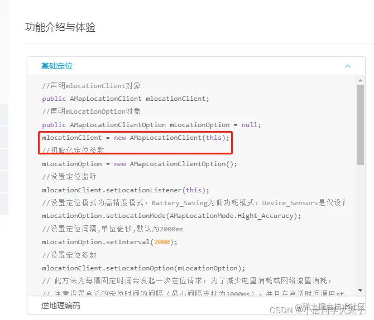Click the code scrollbar up arrow
Viewport: 374px width, 320px height.
(360, 80)
